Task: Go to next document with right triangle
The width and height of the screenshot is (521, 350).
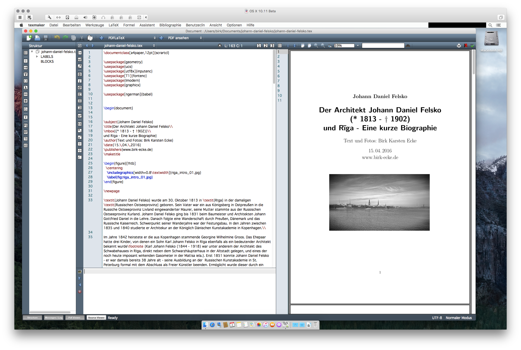Action: tap(93, 46)
